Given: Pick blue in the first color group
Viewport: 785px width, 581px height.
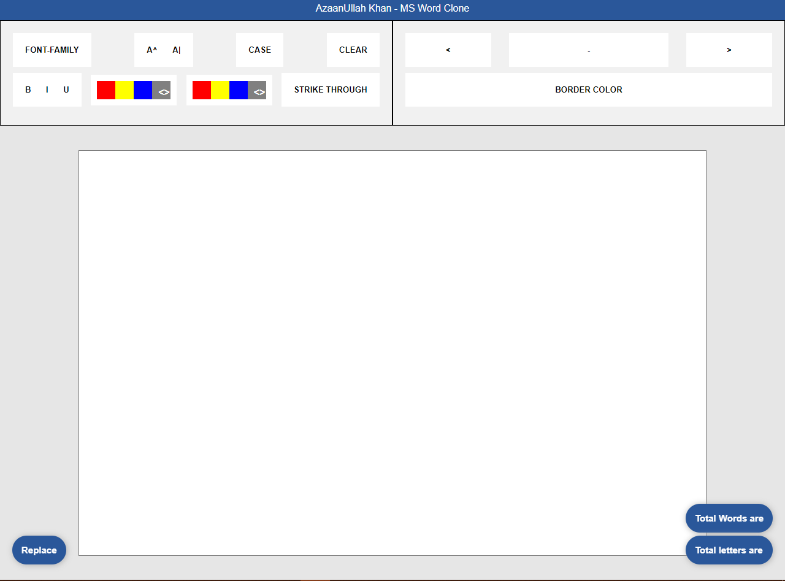Looking at the screenshot, I should [143, 90].
